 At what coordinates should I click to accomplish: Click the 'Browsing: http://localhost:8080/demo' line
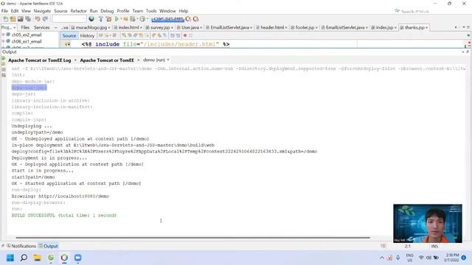click(x=60, y=197)
